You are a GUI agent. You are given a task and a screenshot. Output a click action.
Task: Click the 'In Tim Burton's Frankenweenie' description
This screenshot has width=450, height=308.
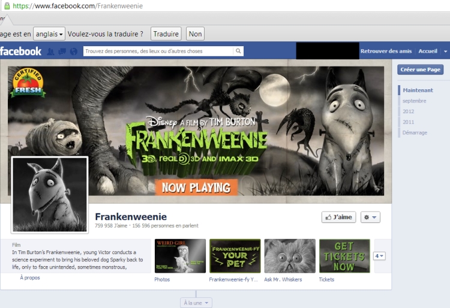77,259
